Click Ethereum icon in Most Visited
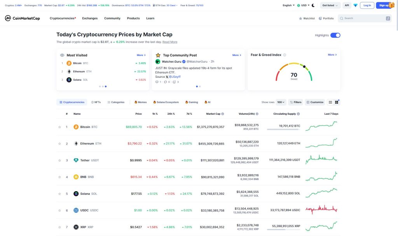This screenshot has width=398, height=236. pos(69,72)
